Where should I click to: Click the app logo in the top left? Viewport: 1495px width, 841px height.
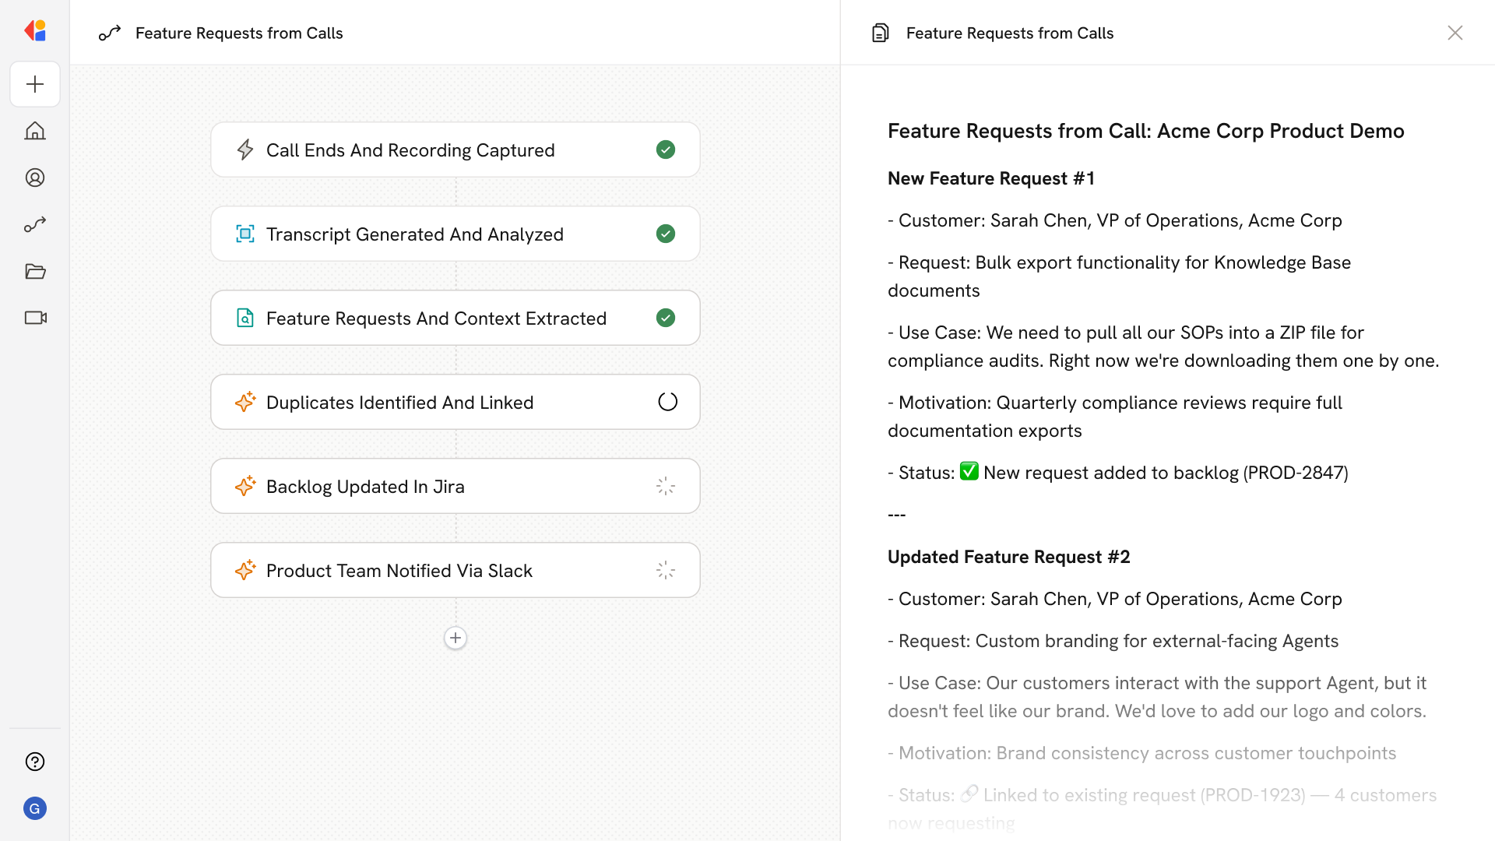pyautogui.click(x=34, y=30)
